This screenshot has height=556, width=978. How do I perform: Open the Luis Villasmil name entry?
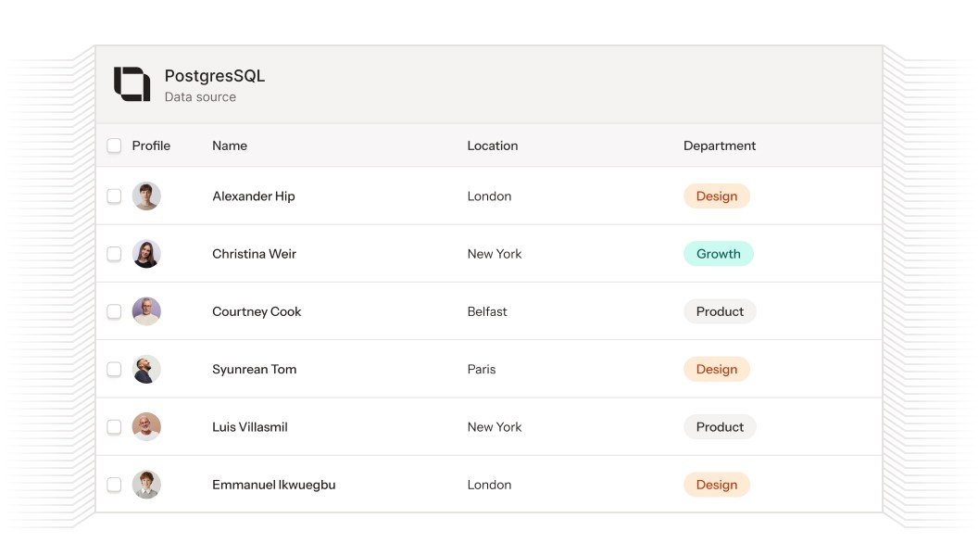(x=250, y=427)
